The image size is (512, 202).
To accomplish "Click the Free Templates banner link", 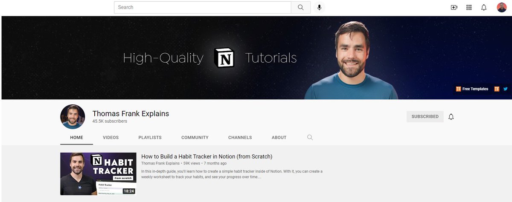I will 472,89.
